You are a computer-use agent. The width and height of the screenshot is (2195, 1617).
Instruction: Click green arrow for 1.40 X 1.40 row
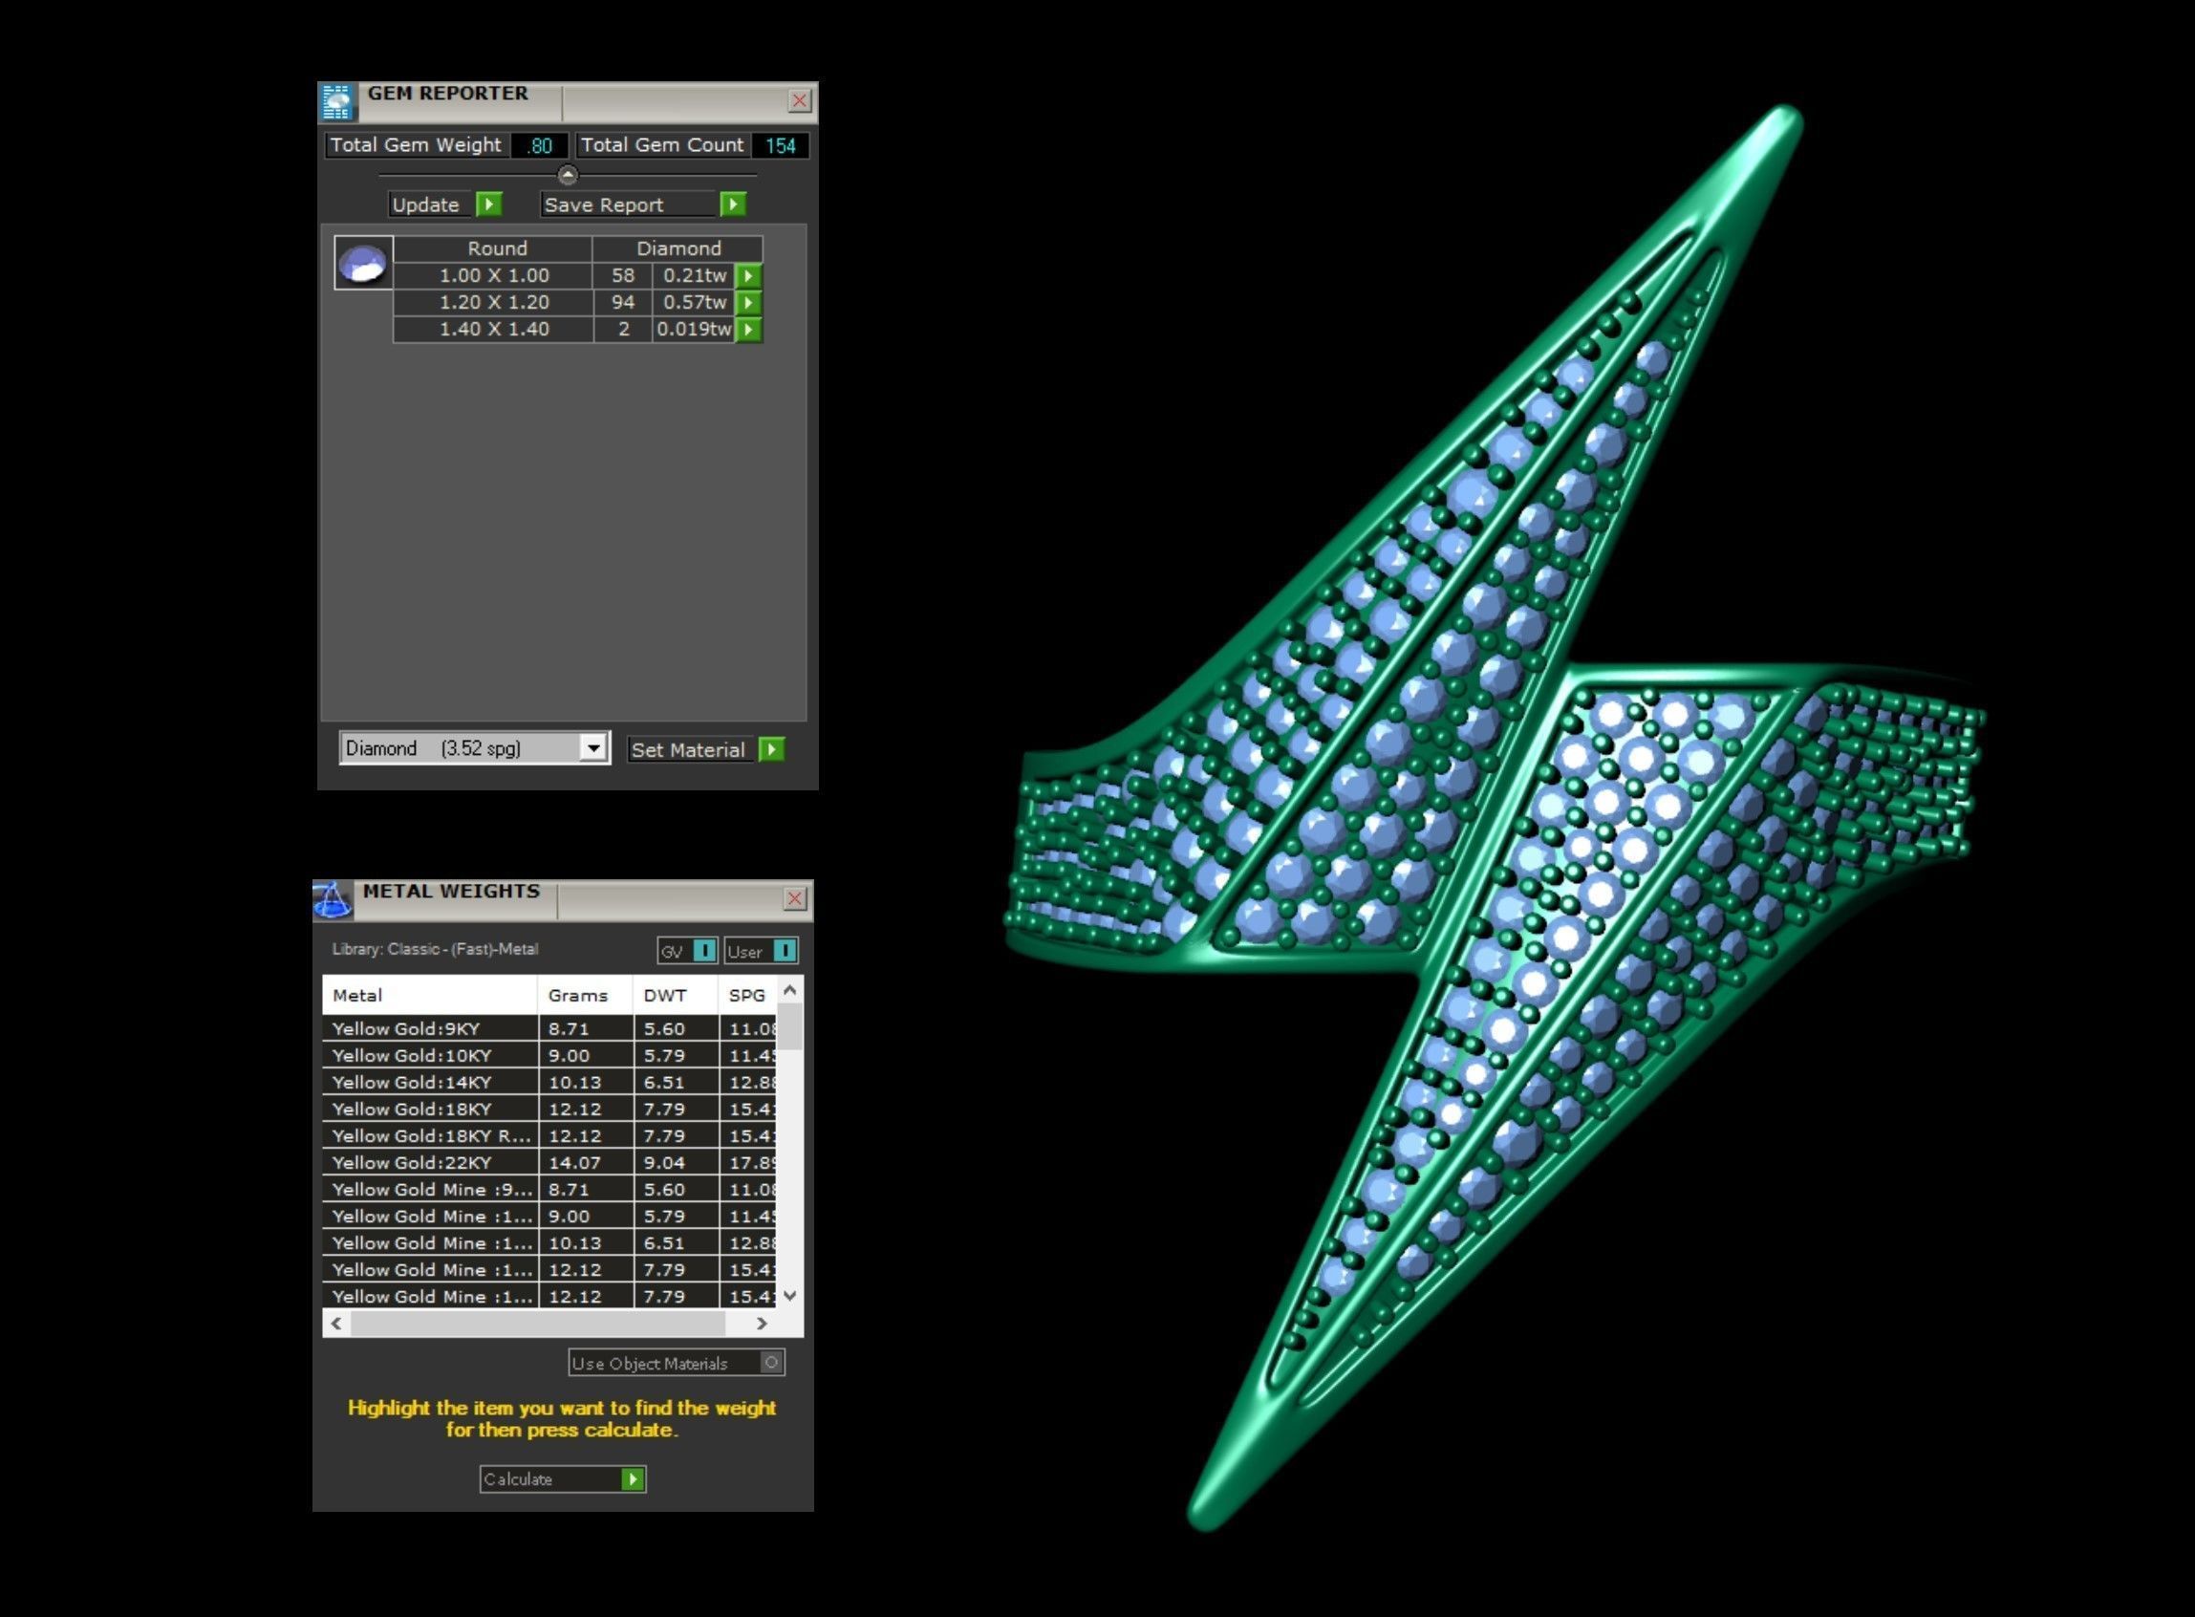(x=747, y=330)
